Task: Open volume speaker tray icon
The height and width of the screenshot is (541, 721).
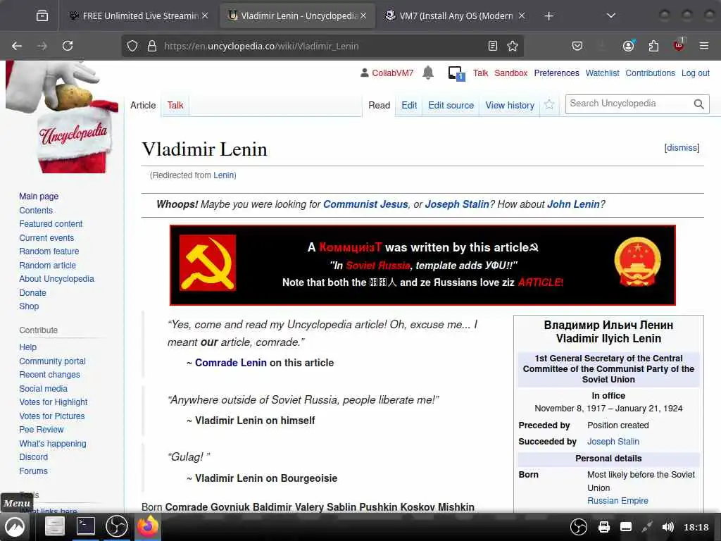Action: (x=667, y=527)
